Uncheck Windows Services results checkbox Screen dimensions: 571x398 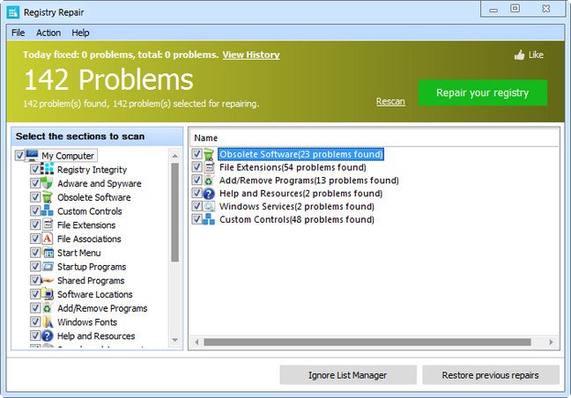[197, 206]
